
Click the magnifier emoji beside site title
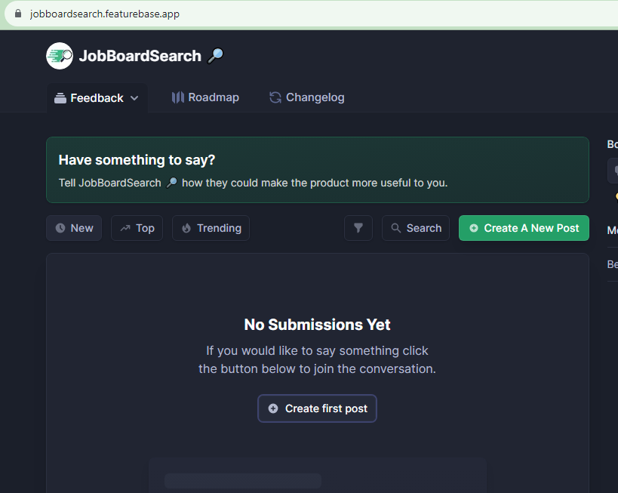(x=216, y=56)
